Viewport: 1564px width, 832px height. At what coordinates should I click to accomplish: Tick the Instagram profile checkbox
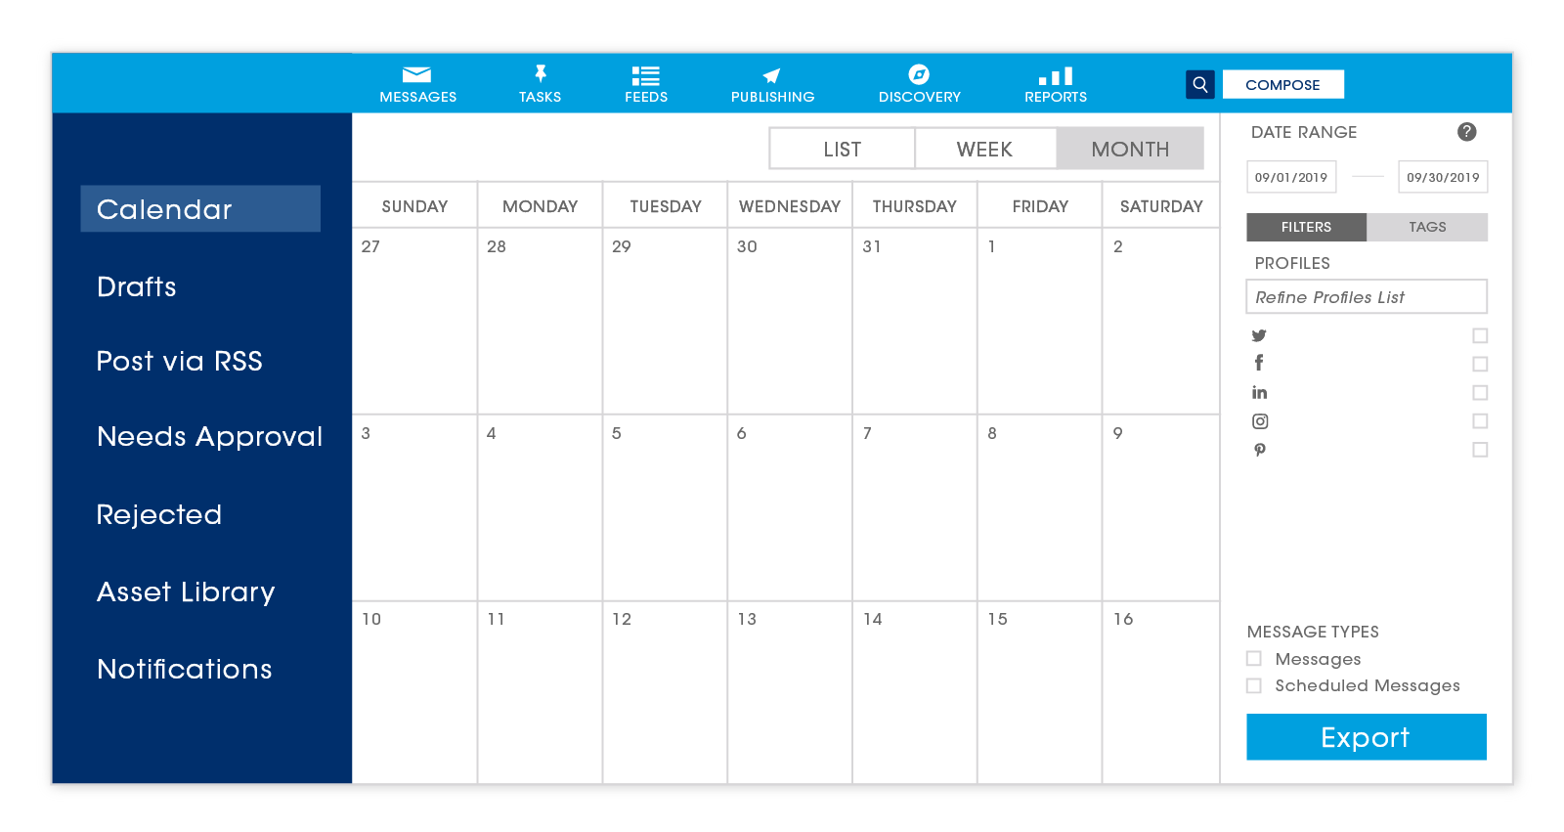(x=1480, y=421)
